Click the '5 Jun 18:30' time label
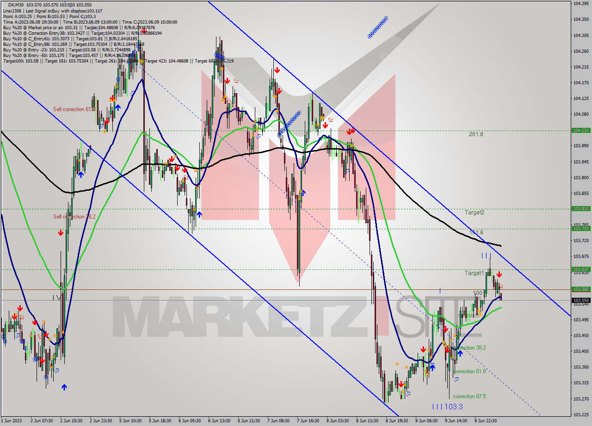This screenshot has width=592, height=426. (160, 421)
